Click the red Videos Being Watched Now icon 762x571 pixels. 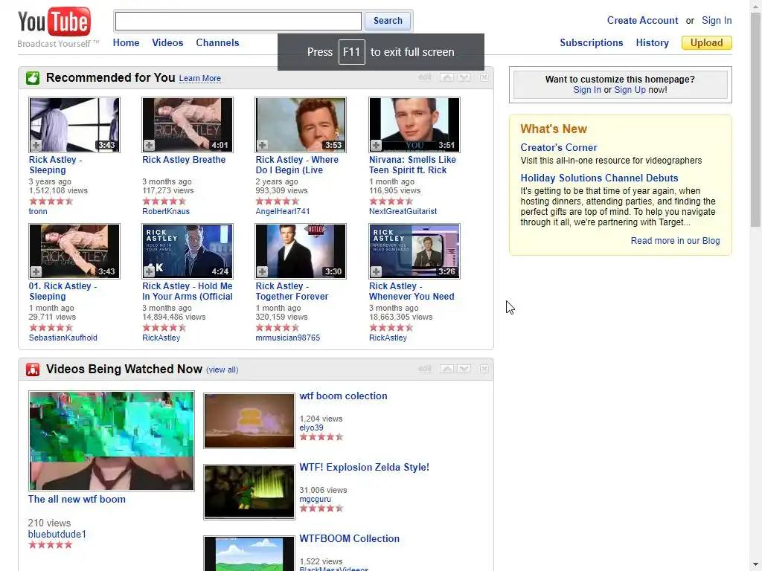(x=33, y=370)
